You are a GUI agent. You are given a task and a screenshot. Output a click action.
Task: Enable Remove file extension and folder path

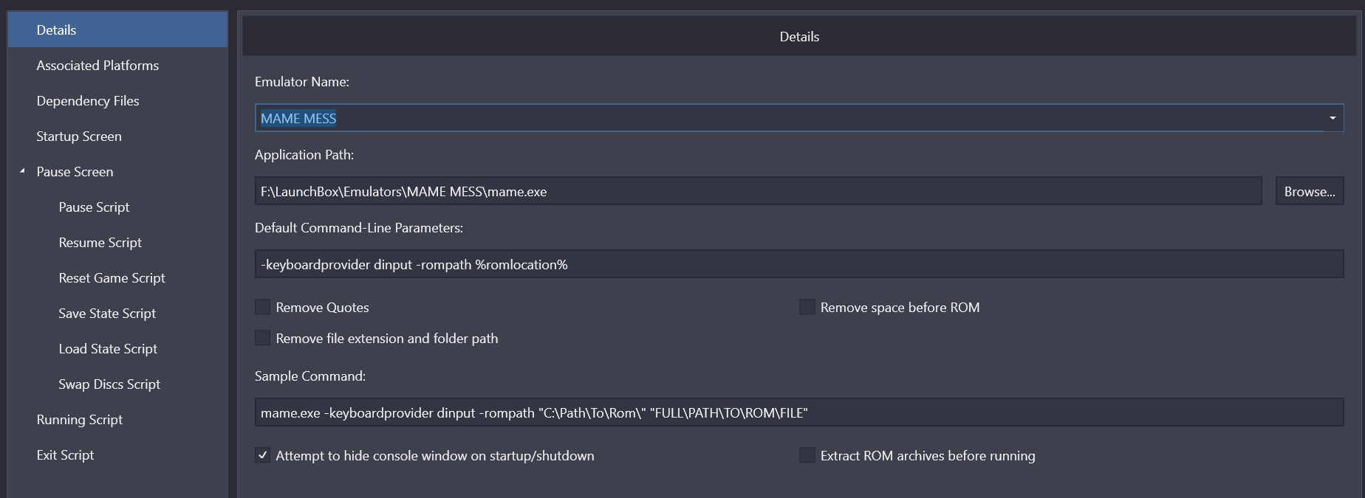(x=262, y=338)
